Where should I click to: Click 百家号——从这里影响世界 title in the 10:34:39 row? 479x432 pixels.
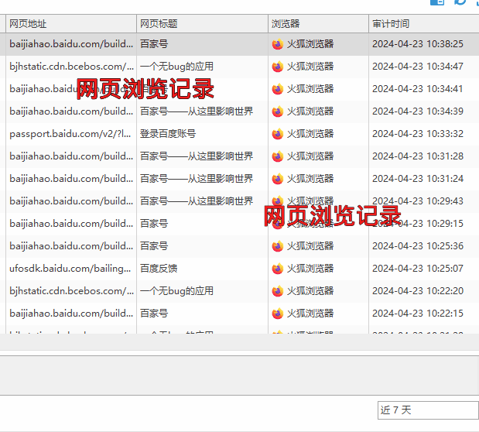197,111
